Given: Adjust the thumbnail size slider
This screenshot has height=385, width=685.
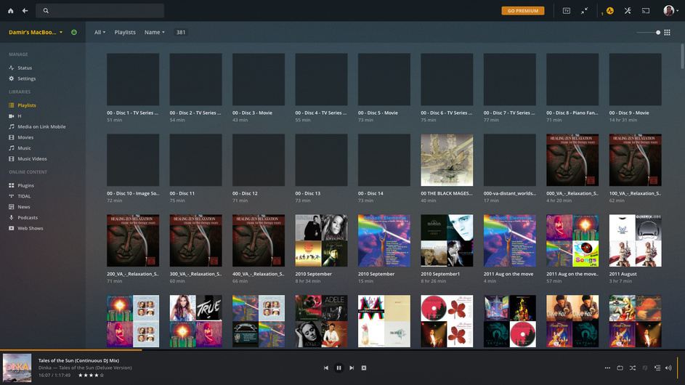Looking at the screenshot, I should point(648,33).
